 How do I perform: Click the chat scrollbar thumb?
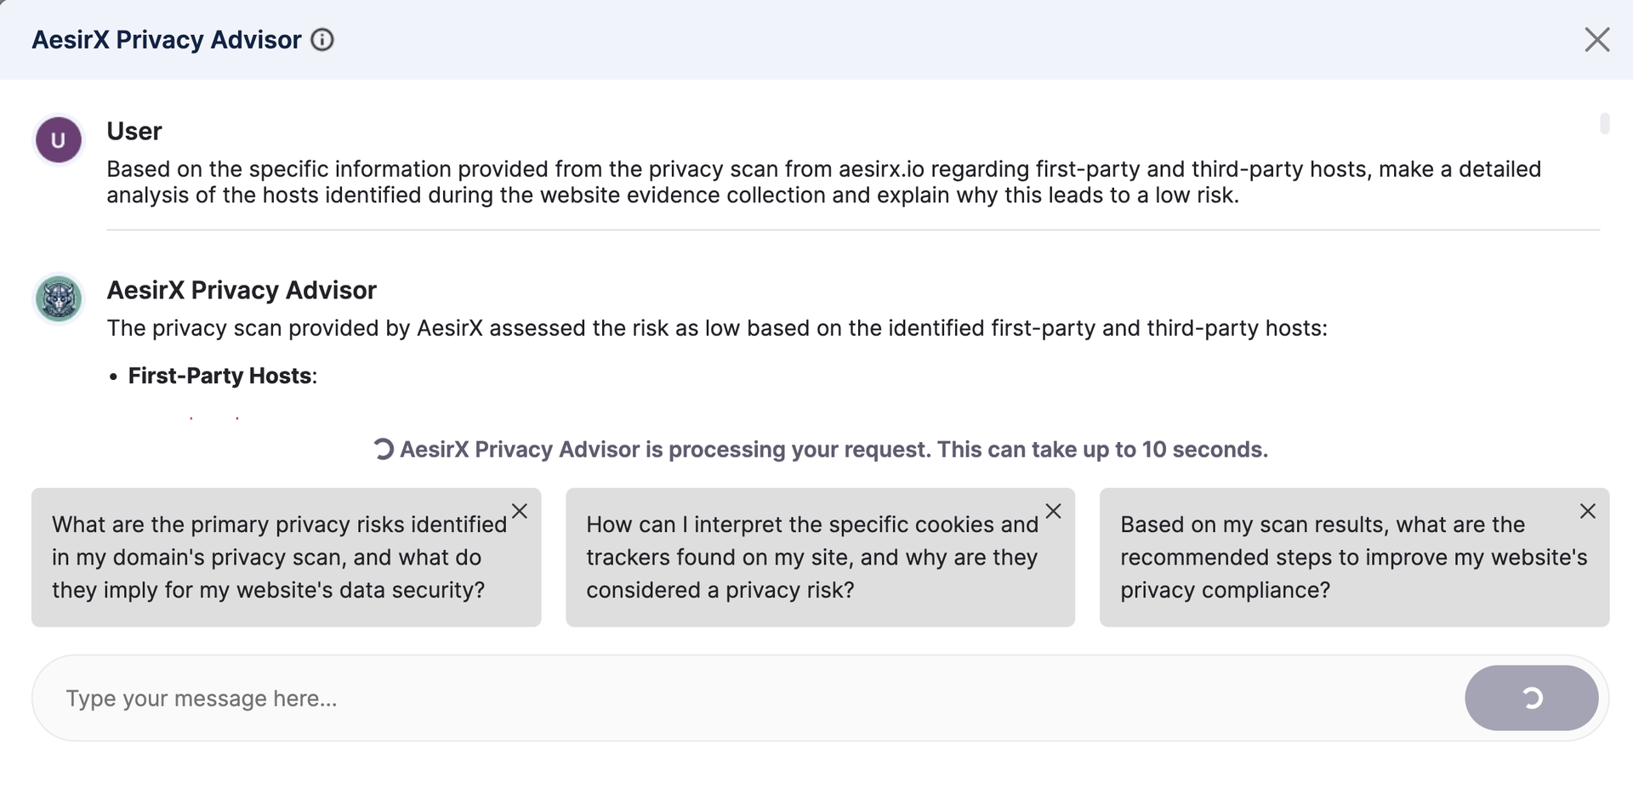[x=1604, y=124]
